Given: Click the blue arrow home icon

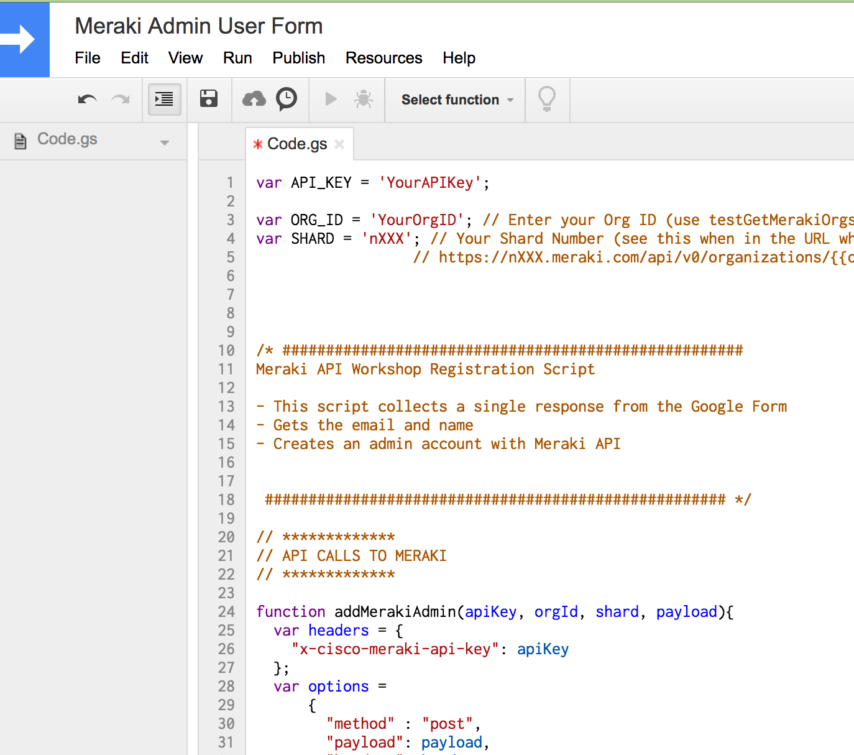Looking at the screenshot, I should point(25,39).
